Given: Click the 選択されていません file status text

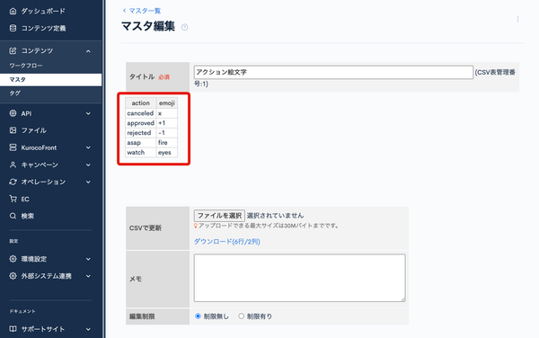Looking at the screenshot, I should coord(275,216).
